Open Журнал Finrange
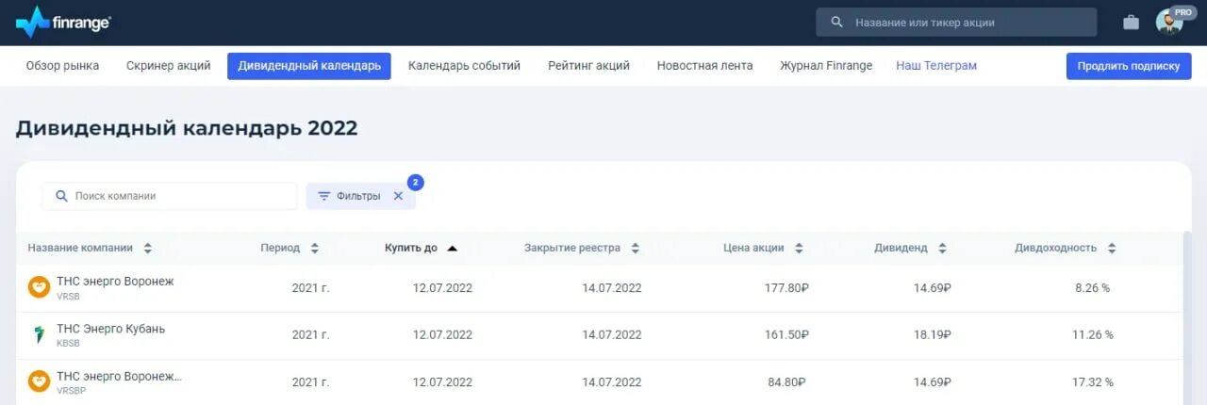 (x=826, y=66)
